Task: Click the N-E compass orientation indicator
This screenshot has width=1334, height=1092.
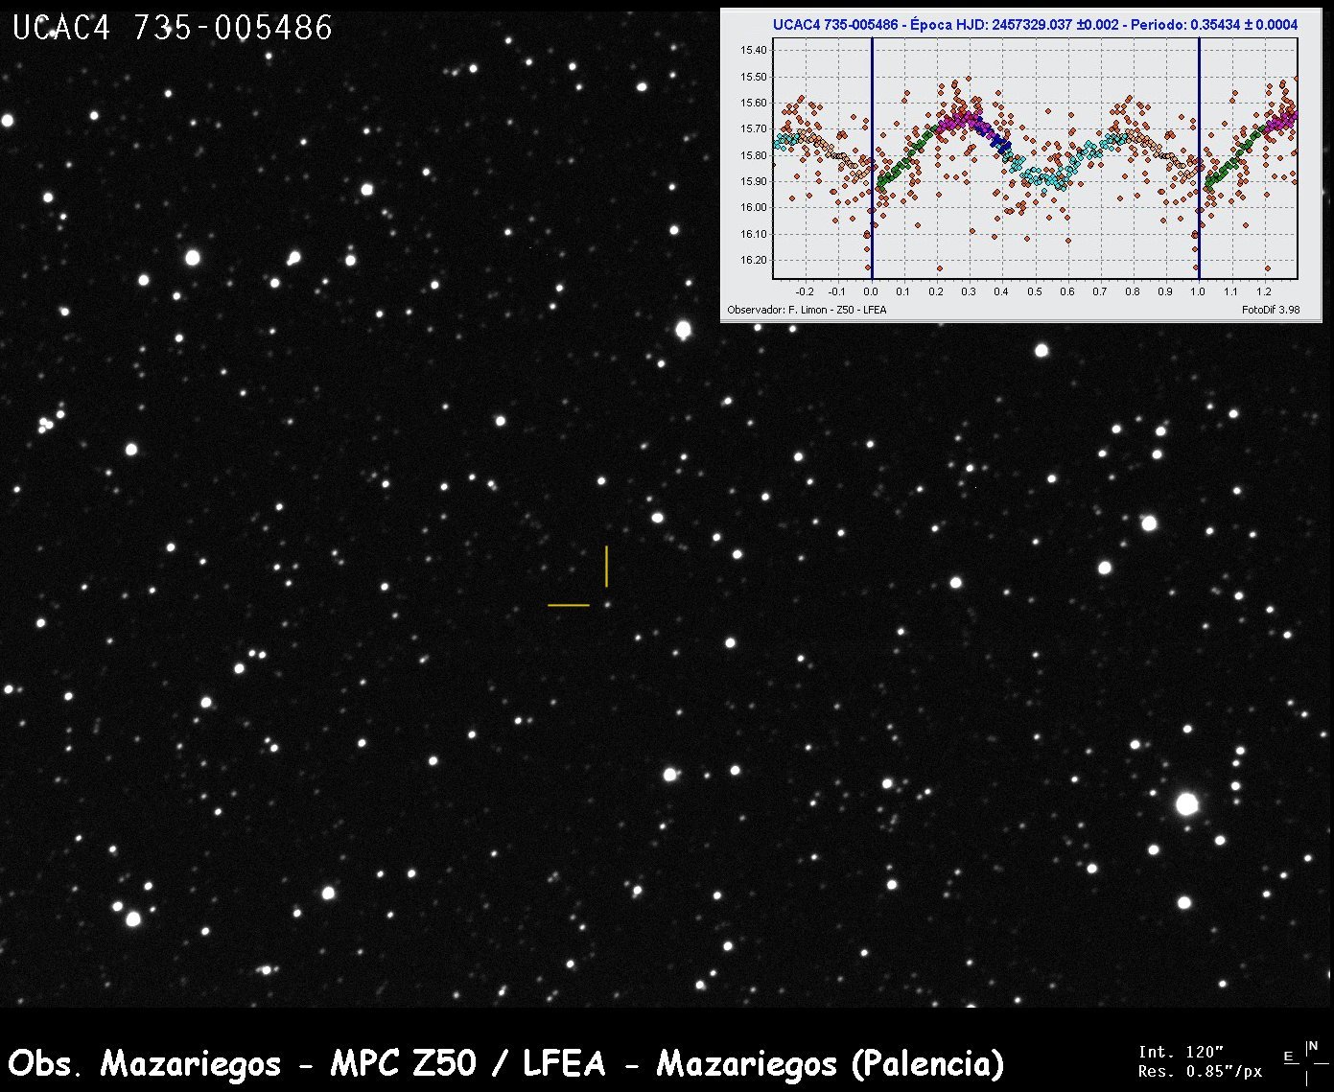Action: 1306,1061
